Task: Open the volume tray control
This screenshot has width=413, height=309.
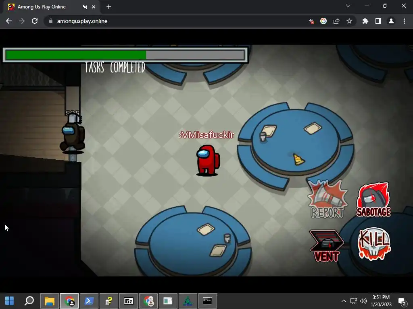Action: [363, 301]
